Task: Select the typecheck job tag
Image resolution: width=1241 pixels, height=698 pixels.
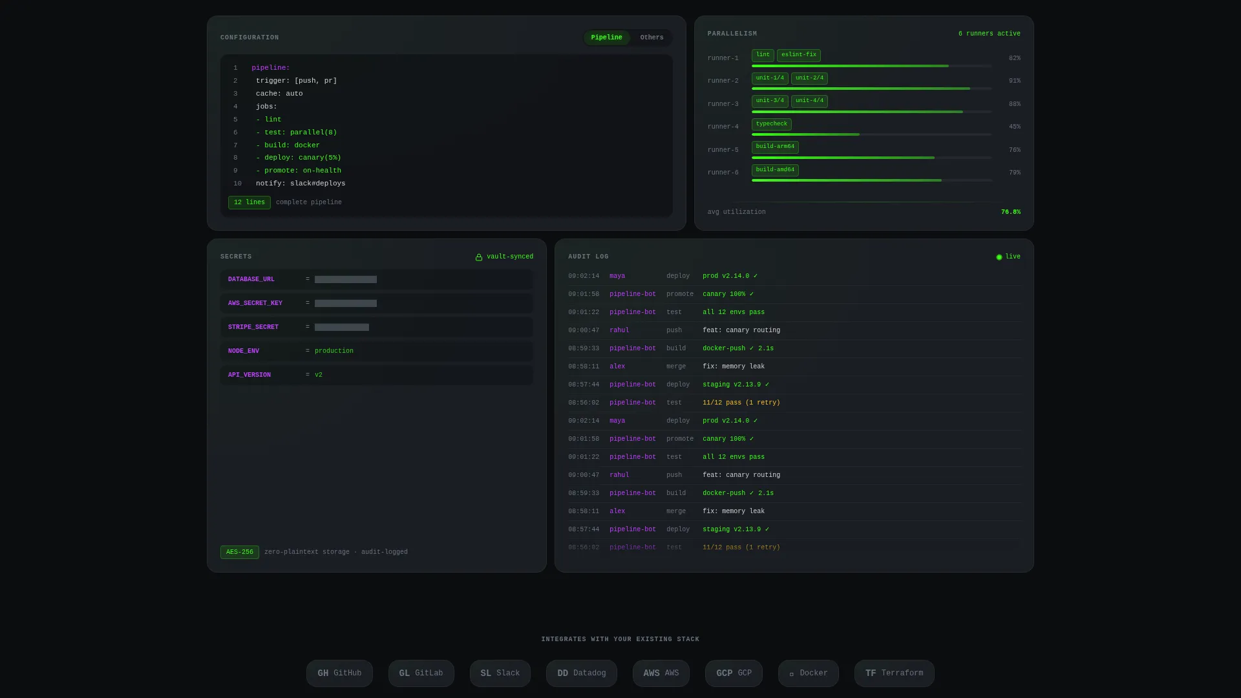Action: point(772,124)
